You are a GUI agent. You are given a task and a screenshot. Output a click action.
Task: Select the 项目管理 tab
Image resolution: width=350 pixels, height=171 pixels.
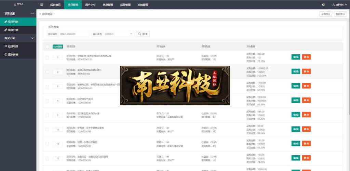(x=73, y=5)
